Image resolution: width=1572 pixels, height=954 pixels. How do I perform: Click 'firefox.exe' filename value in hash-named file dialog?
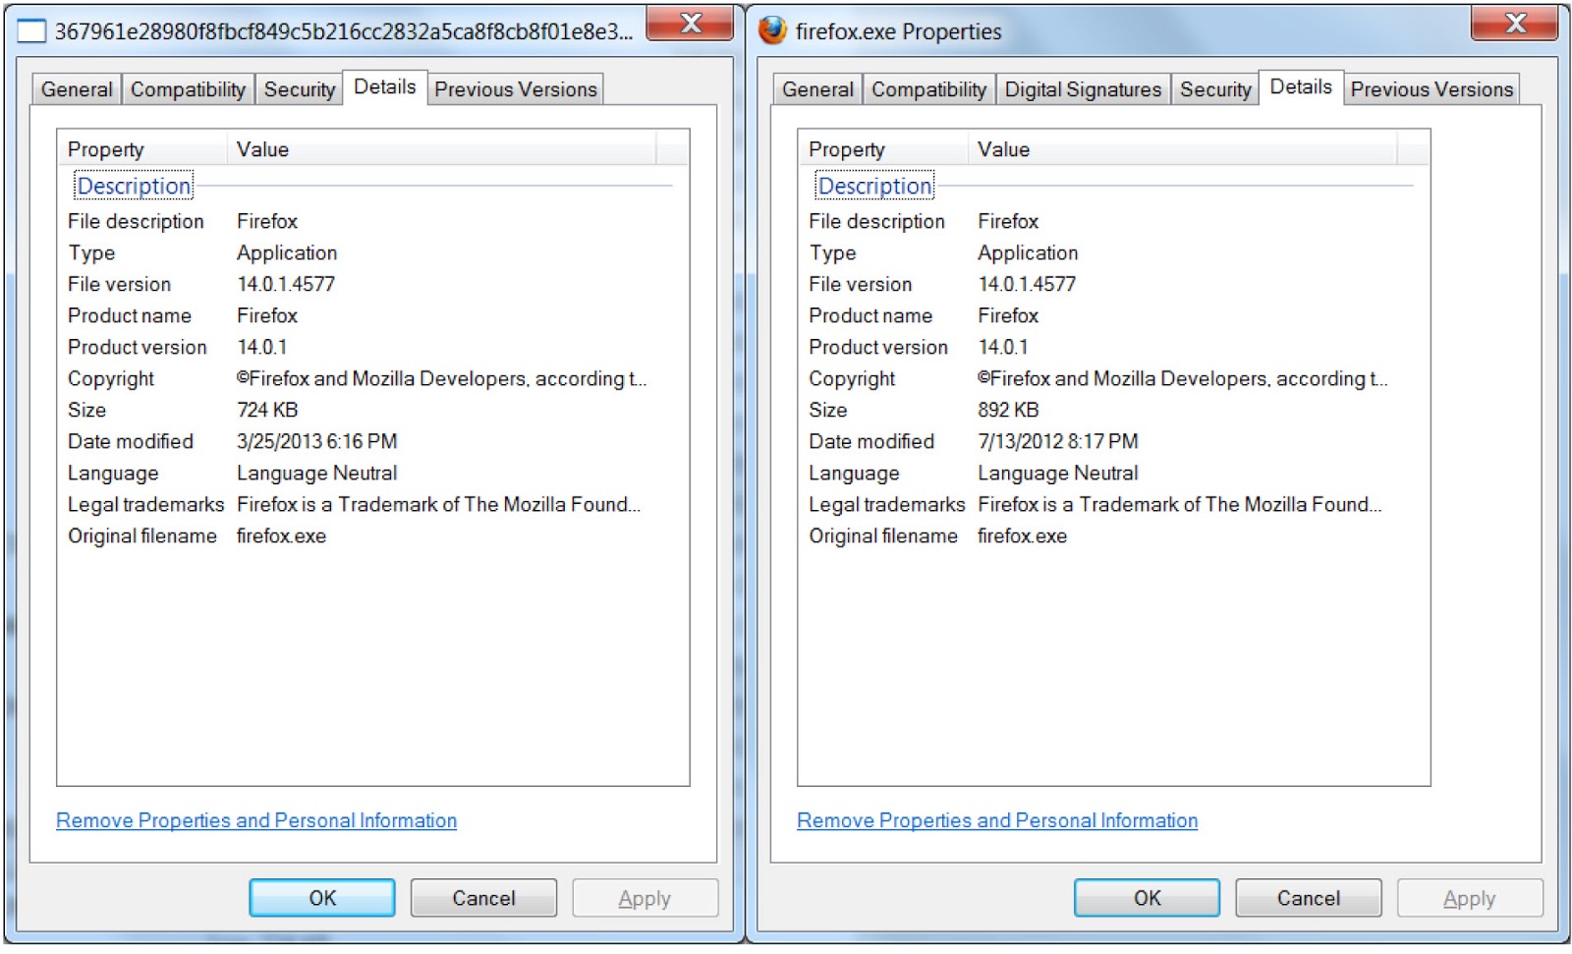(282, 535)
